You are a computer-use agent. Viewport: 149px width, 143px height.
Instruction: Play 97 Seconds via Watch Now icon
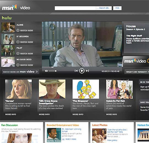pos(18,42)
